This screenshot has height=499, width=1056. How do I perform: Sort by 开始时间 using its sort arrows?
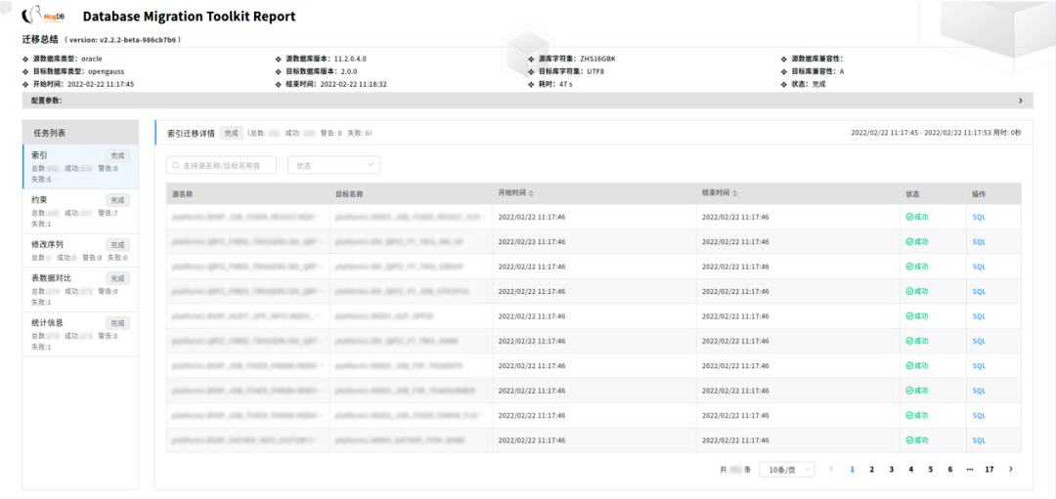(531, 193)
